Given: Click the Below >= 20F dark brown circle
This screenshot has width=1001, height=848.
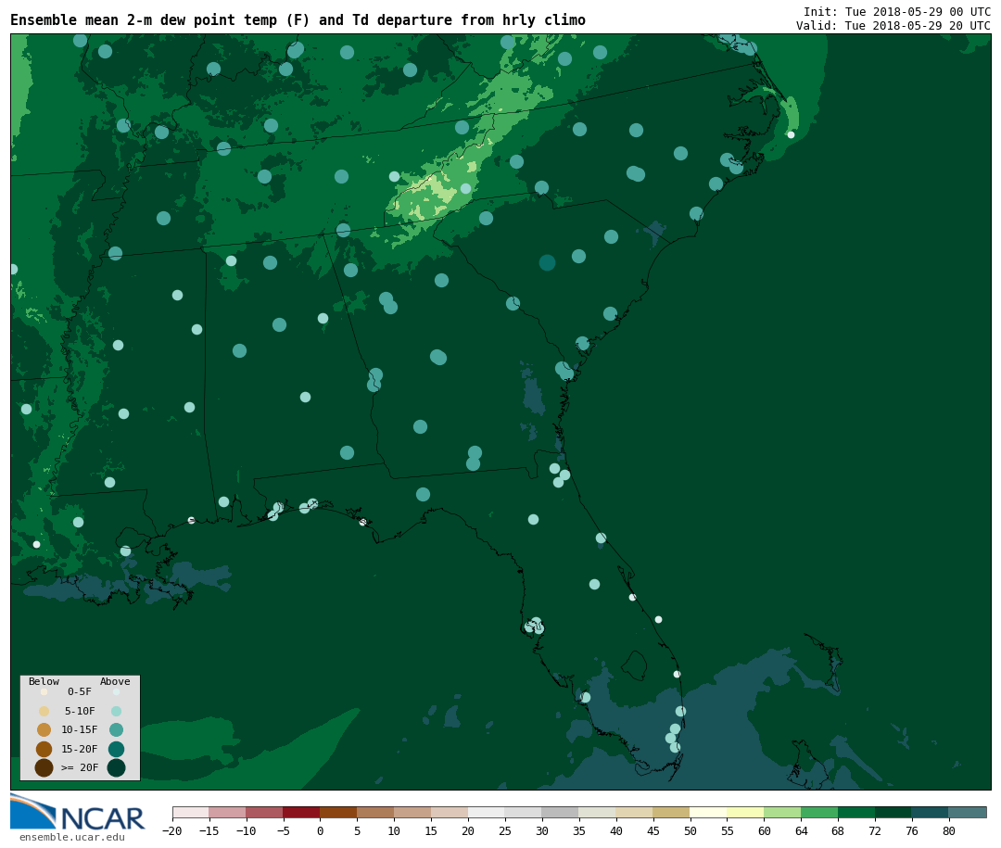Looking at the screenshot, I should [x=44, y=767].
